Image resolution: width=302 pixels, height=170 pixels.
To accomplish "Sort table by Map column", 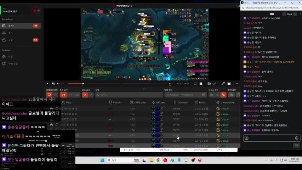I will click(66, 103).
